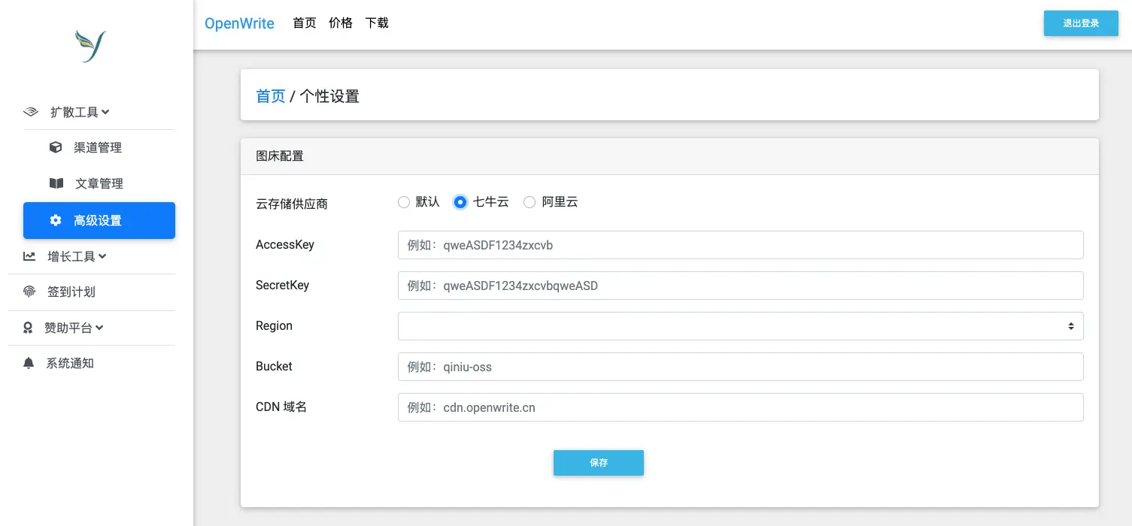Click the book icon beside 文章管理
This screenshot has height=526, width=1132.
[x=56, y=183]
